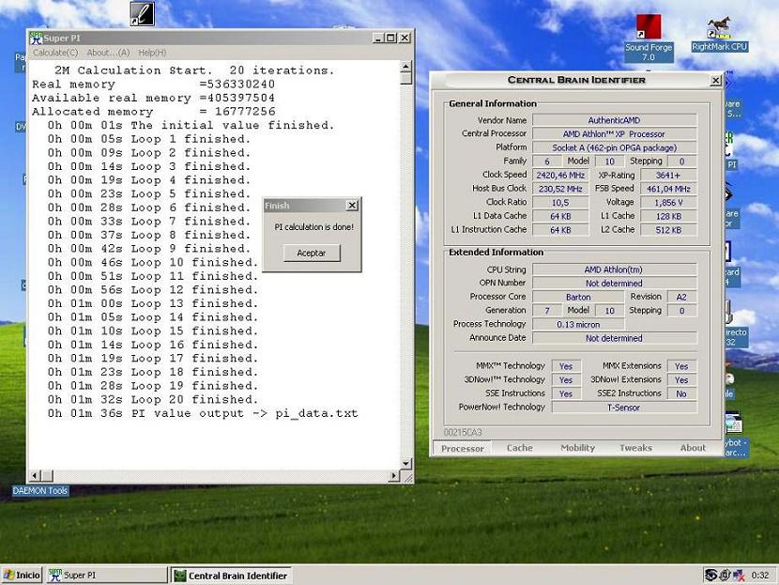Click the Super PI title bar icon
779x585 pixels.
tap(36, 38)
